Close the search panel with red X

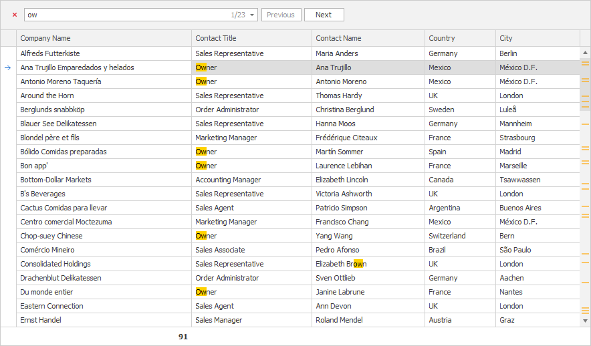15,15
